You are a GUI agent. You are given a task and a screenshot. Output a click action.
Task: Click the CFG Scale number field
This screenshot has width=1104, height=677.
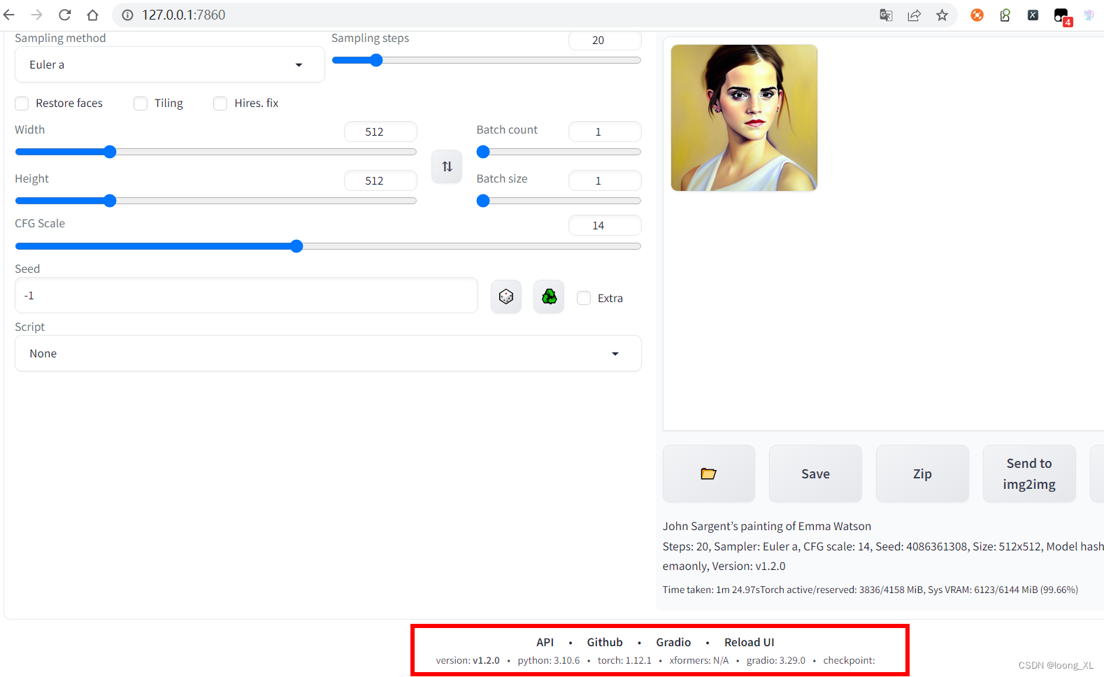coord(605,225)
